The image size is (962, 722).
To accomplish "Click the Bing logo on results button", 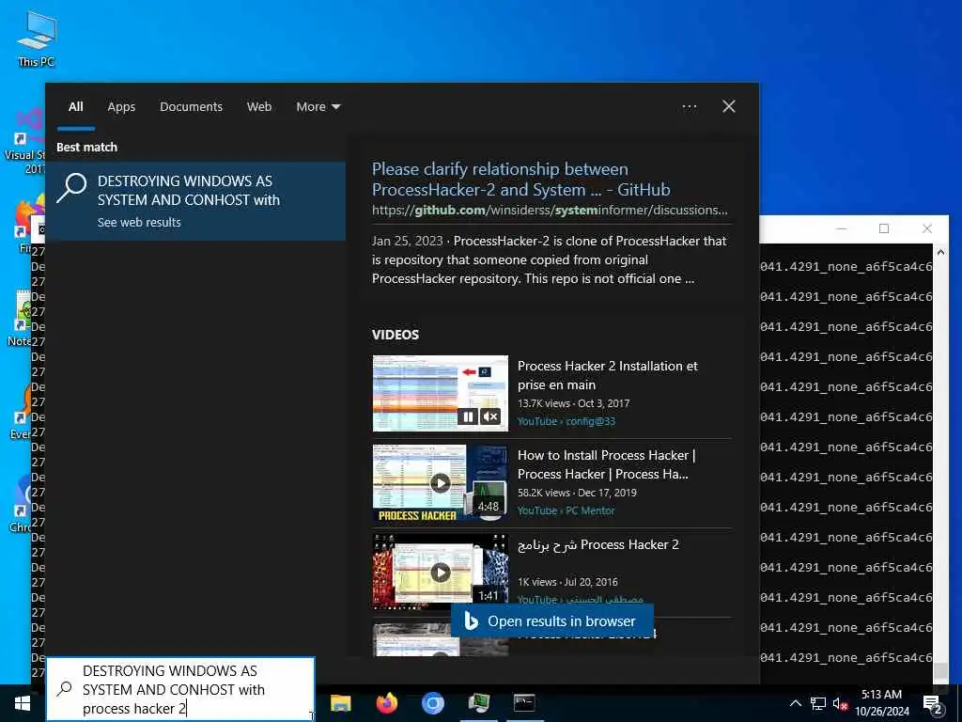I will 472,621.
